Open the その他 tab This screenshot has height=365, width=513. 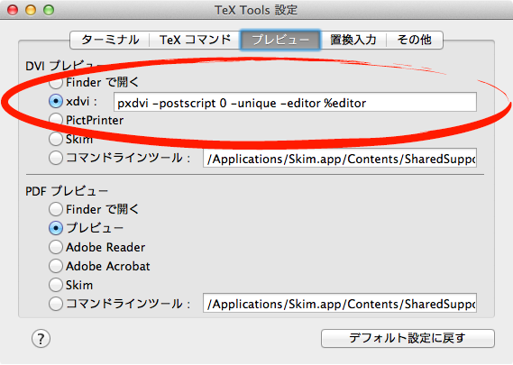415,40
